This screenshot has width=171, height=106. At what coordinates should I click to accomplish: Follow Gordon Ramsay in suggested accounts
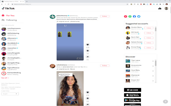pyautogui.click(x=149, y=28)
